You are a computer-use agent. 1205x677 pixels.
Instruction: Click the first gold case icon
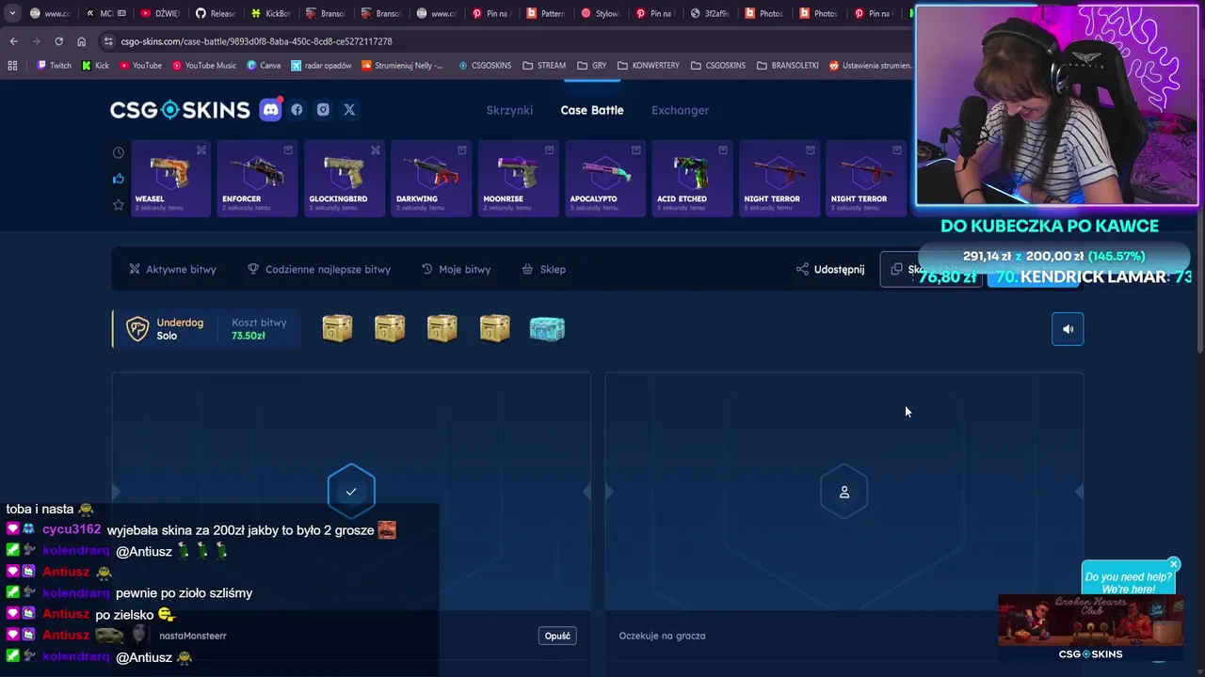(337, 328)
